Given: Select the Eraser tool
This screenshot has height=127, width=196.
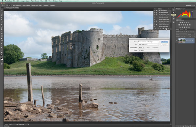Looking at the screenshot, I should tap(2, 34).
